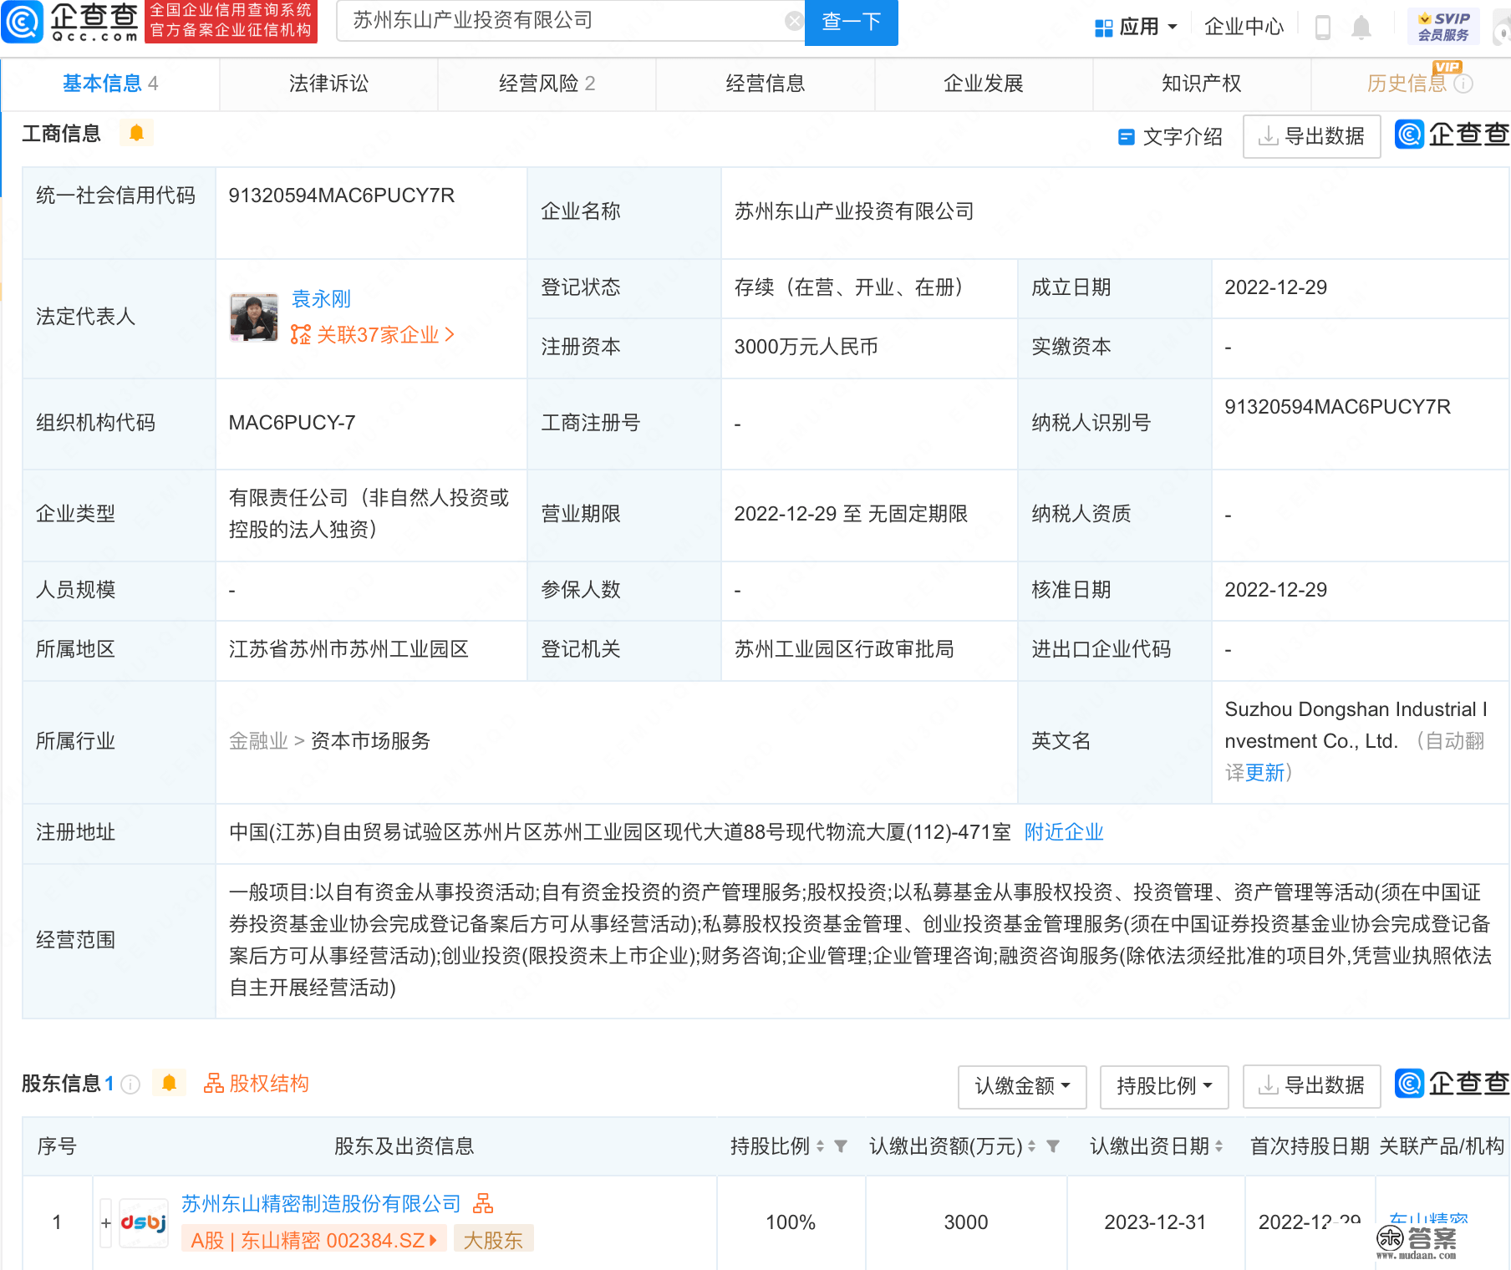
Task: Click the dsbj shareholder logo
Action: 144,1223
